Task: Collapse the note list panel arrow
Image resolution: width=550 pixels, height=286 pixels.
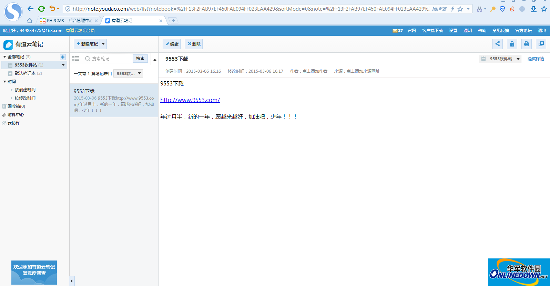Action: [72, 281]
